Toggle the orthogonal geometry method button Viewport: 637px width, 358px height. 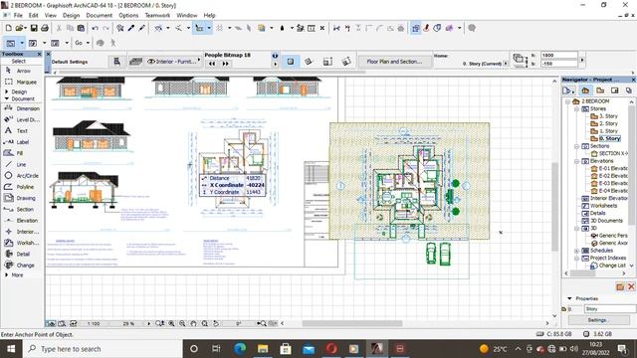point(291,62)
